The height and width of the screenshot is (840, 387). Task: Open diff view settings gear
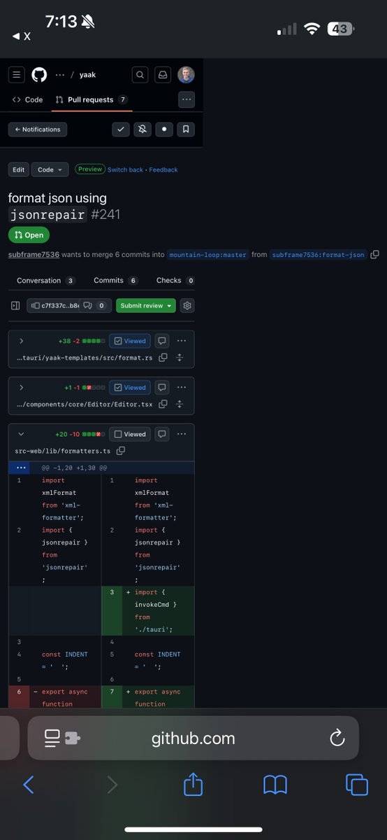(x=187, y=306)
